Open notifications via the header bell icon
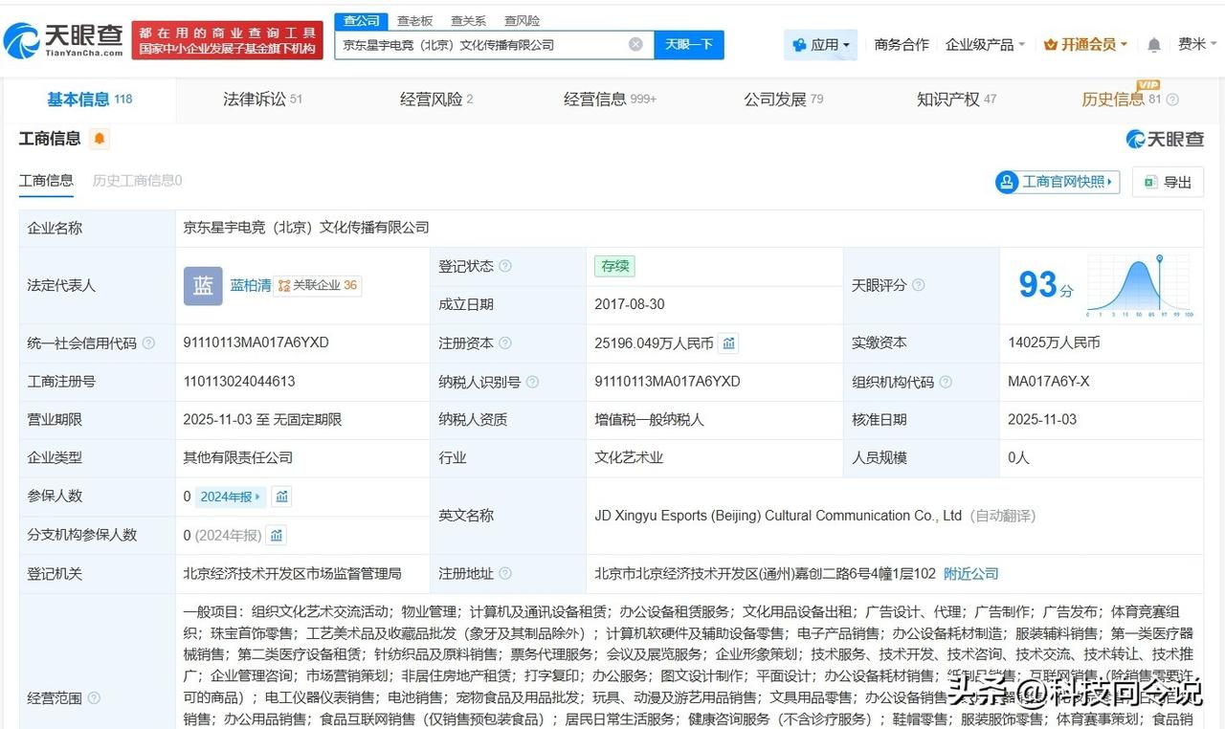Image resolution: width=1225 pixels, height=729 pixels. click(x=1154, y=45)
